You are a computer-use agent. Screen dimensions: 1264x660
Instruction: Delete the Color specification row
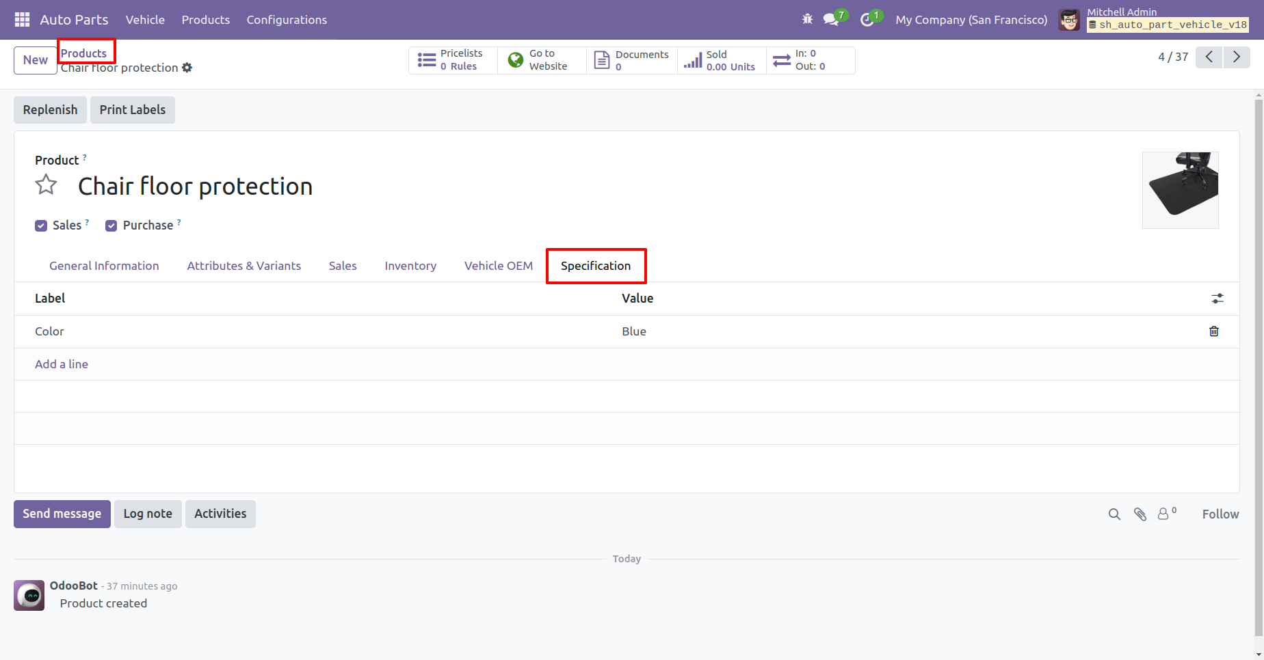coord(1214,331)
